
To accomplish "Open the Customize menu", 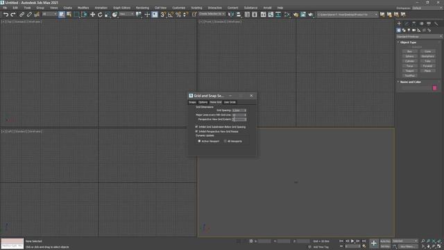I will pyautogui.click(x=179, y=8).
